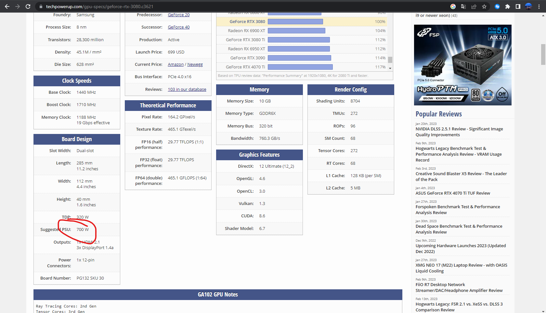This screenshot has width=546, height=313.
Task: View site information via the lock icon
Action: pos(41,6)
